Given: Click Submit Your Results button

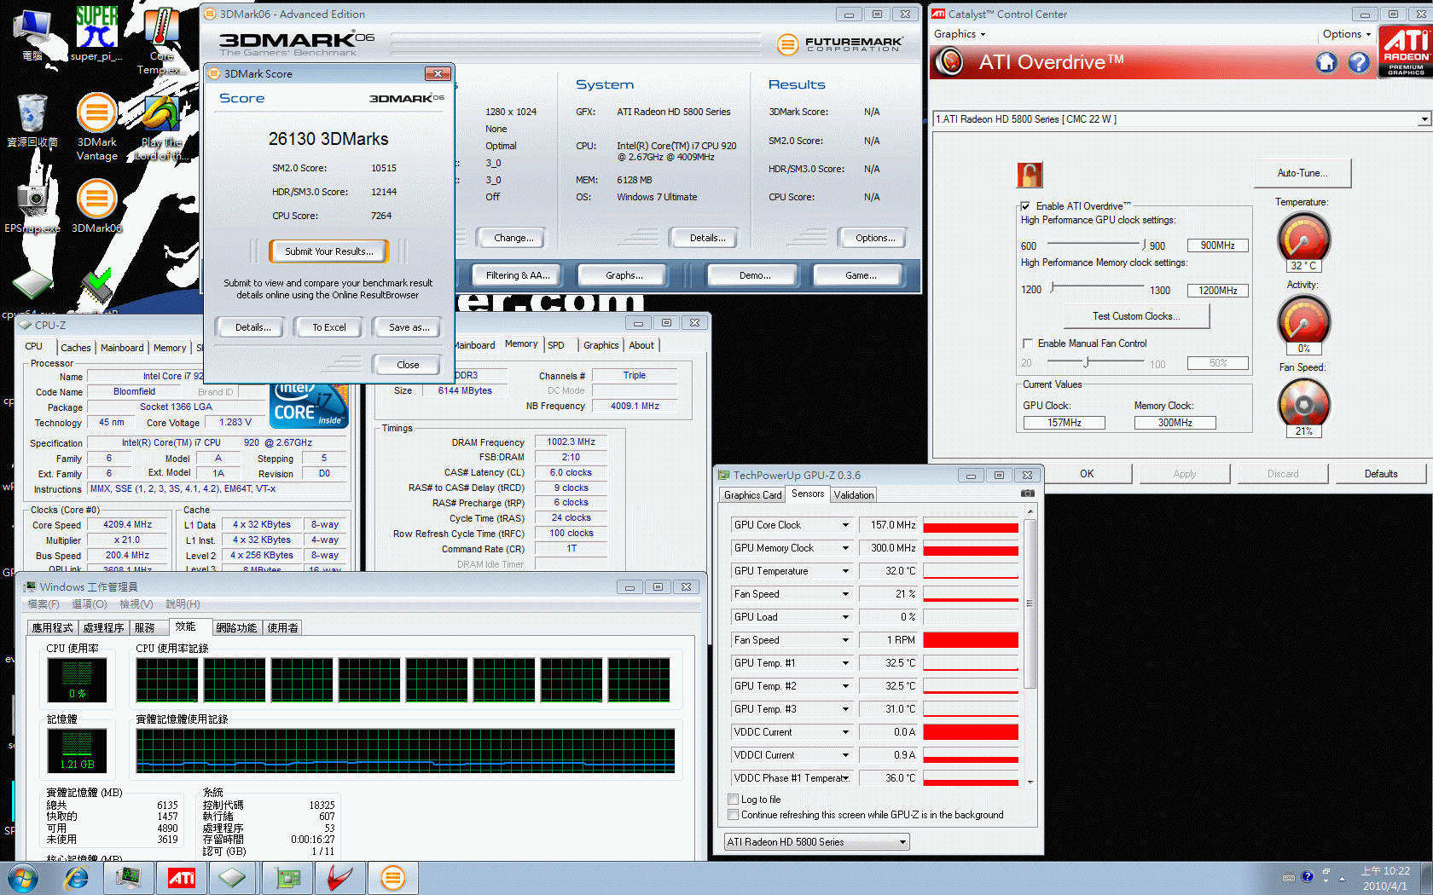Looking at the screenshot, I should point(328,251).
